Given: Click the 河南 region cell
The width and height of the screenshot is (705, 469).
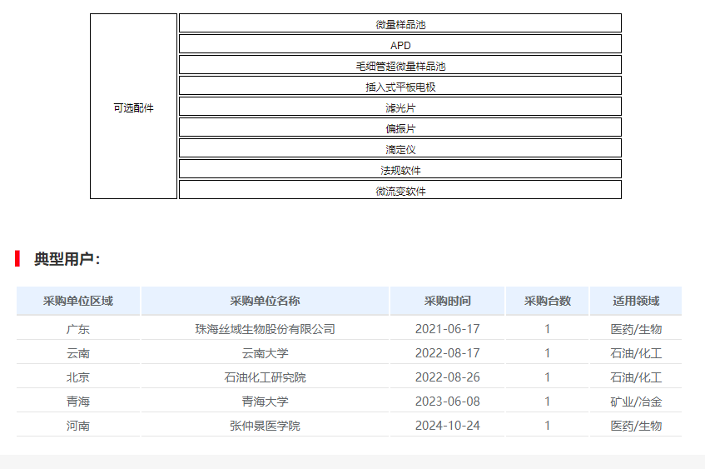Looking at the screenshot, I should 78,426.
